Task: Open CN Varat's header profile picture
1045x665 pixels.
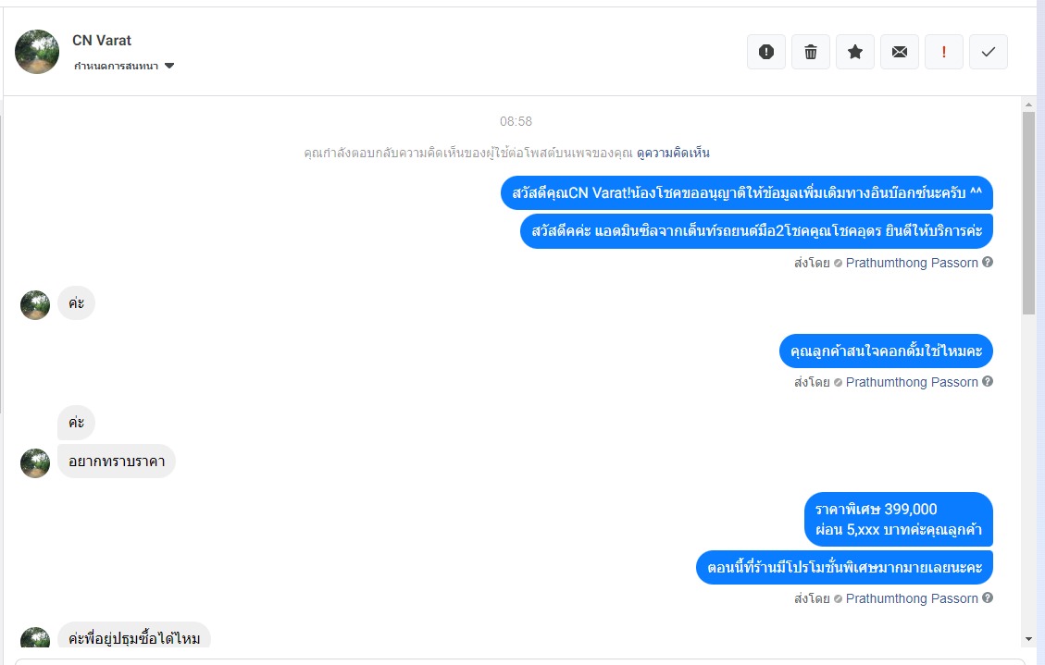Action: [x=37, y=52]
